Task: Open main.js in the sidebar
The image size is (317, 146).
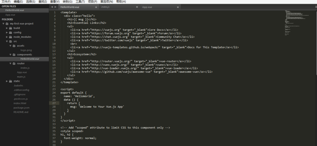Action: click(x=21, y=77)
